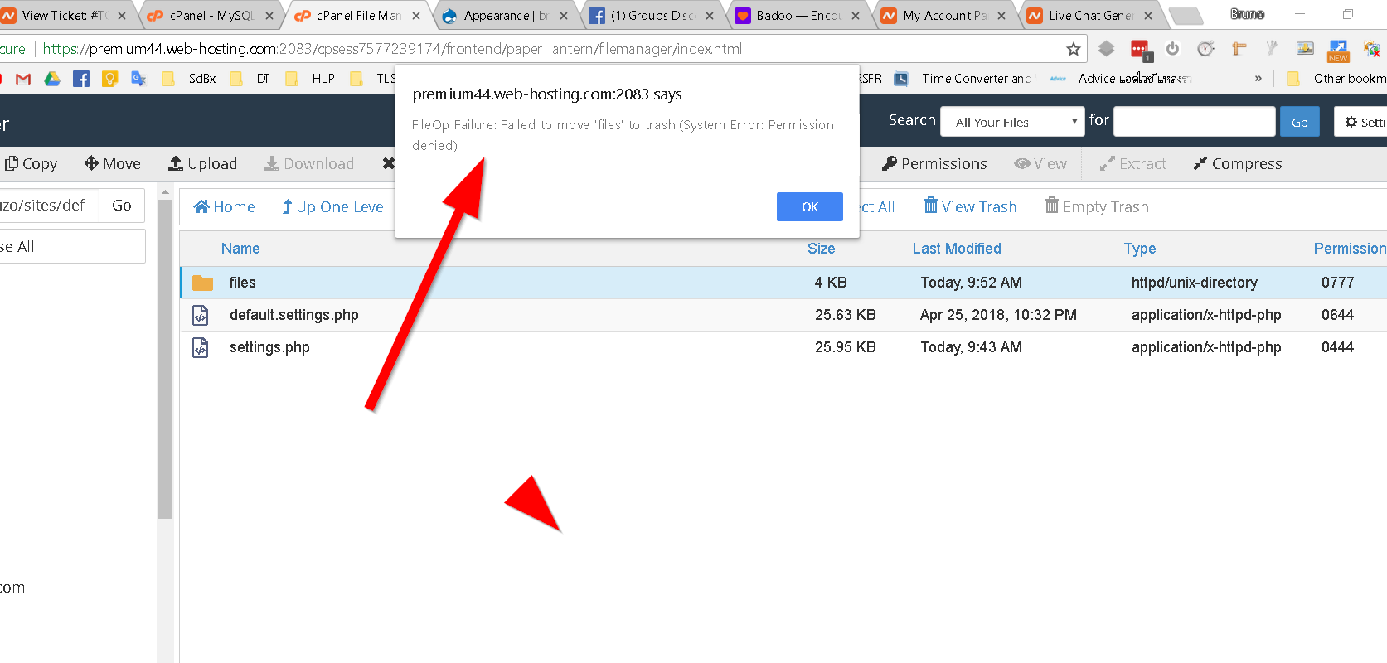
Task: Switch to the Live Chat browser tab
Action: click(x=1091, y=15)
